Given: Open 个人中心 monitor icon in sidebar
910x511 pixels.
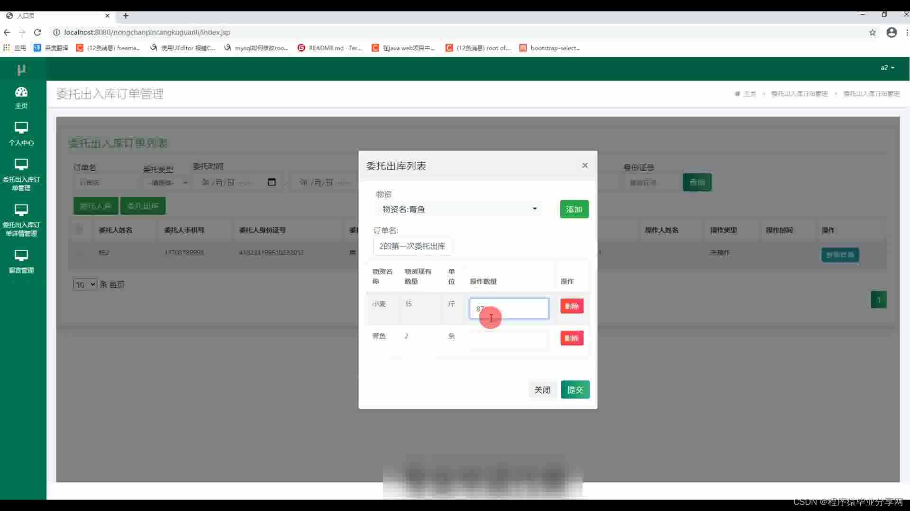Looking at the screenshot, I should tap(21, 128).
